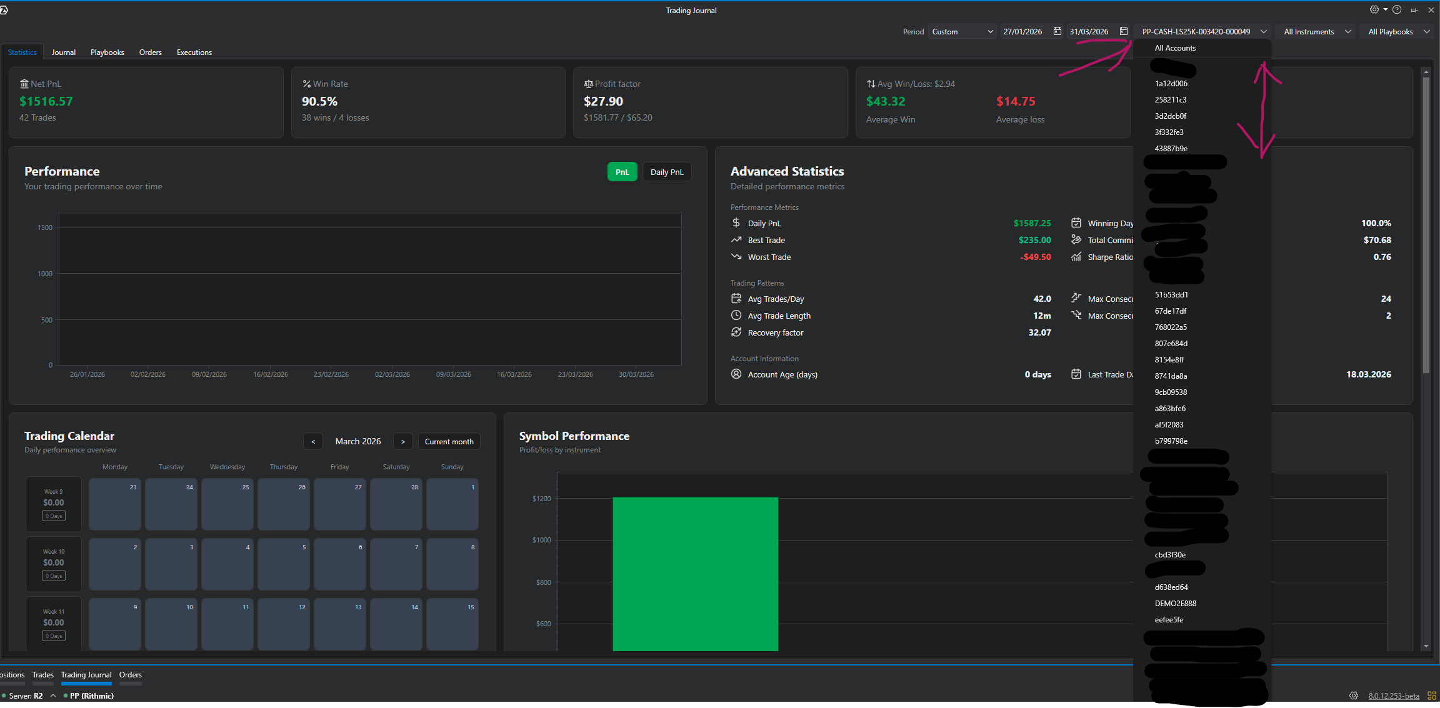Open the 8.0.12.253-beta version link

coord(1394,696)
